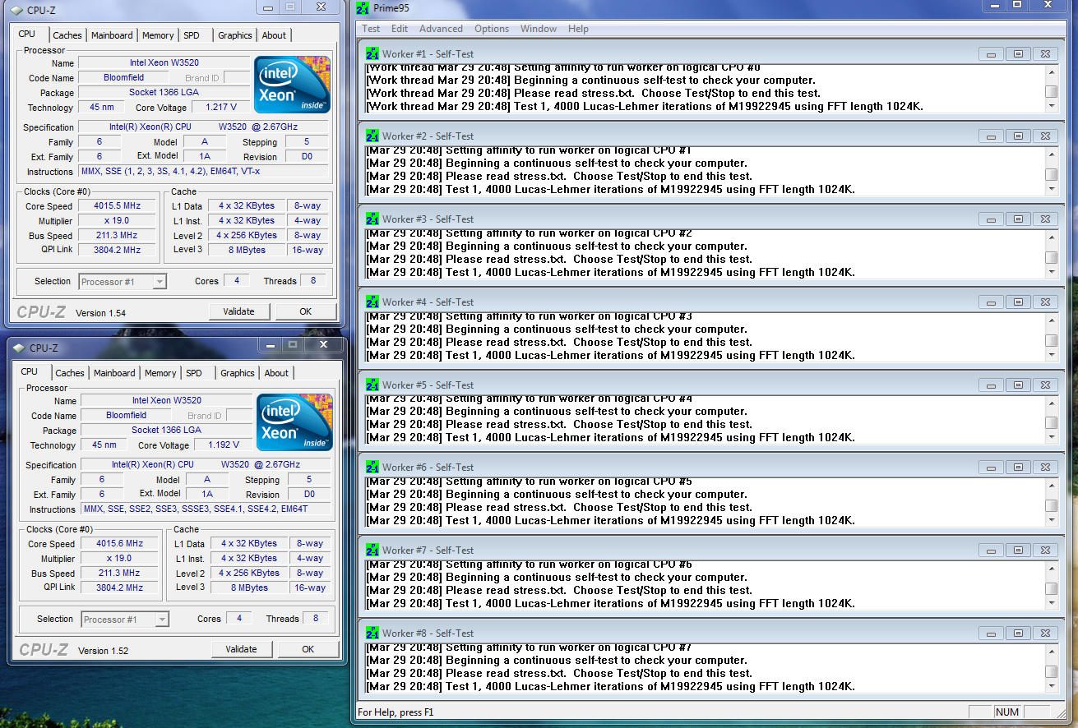Click Multiplier x 19.0 in CPU-Z 1.54
The width and height of the screenshot is (1078, 728).
(118, 221)
